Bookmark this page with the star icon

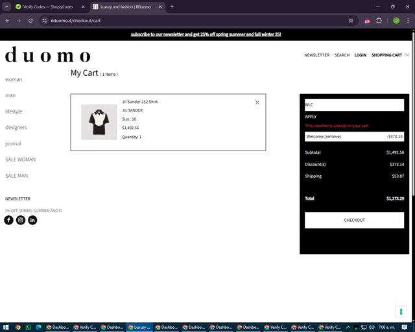(x=351, y=21)
